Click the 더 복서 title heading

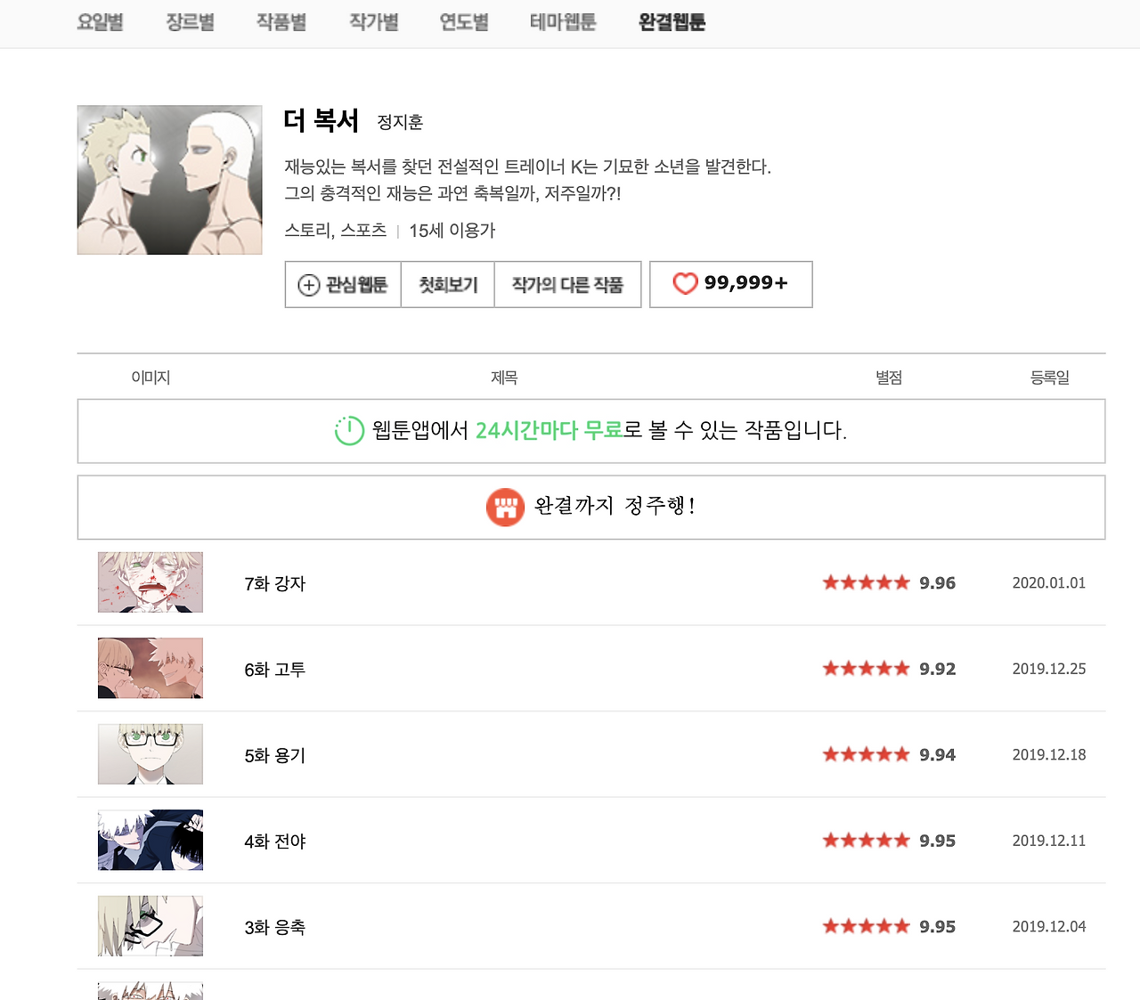point(322,121)
